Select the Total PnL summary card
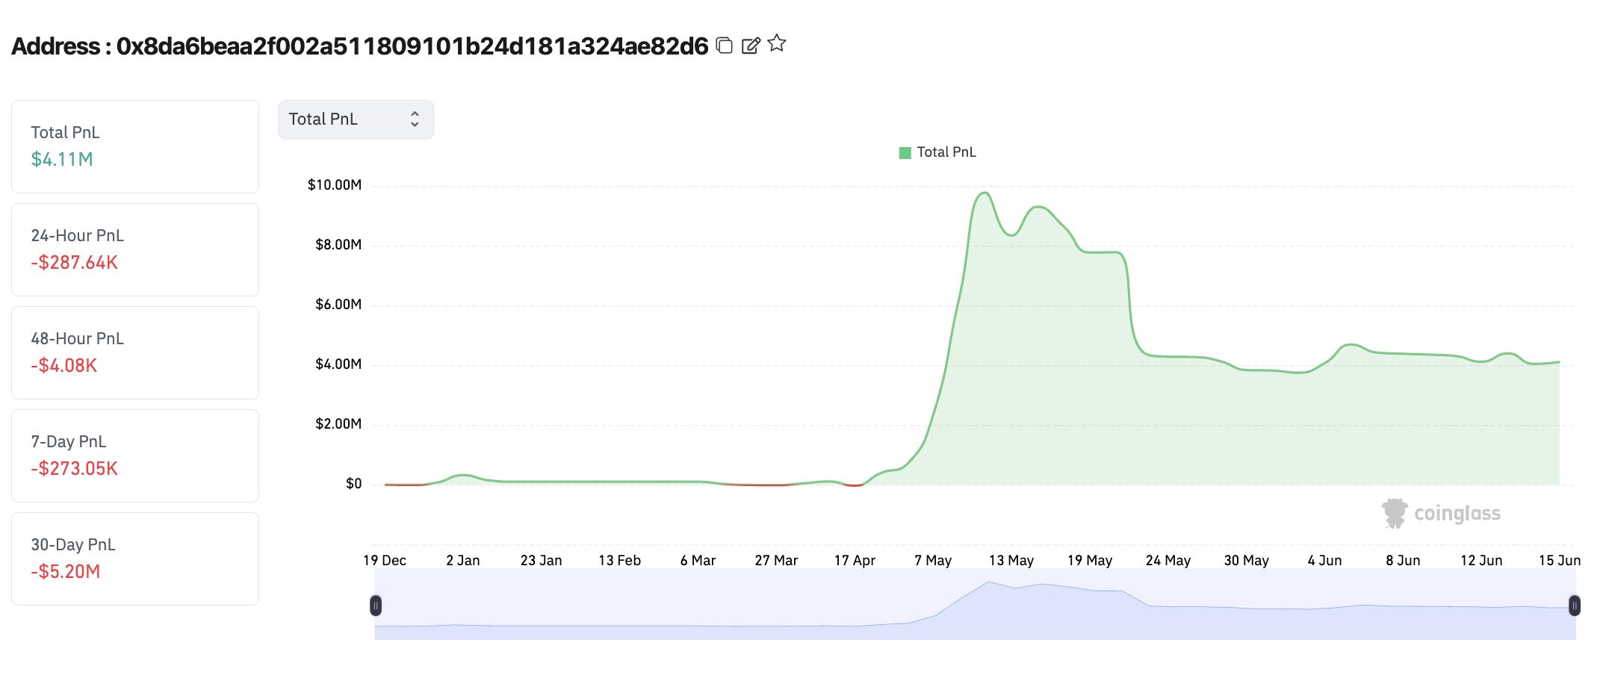The width and height of the screenshot is (1600, 675). tap(135, 146)
